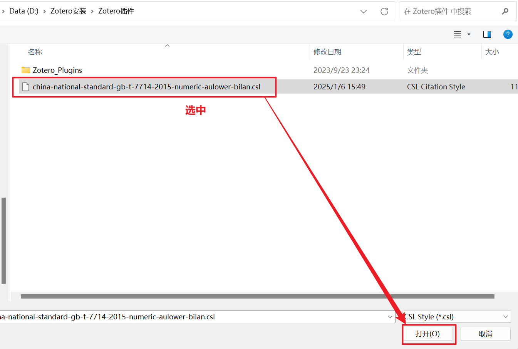
Task: Toggle the preview pane icon
Action: (487, 34)
